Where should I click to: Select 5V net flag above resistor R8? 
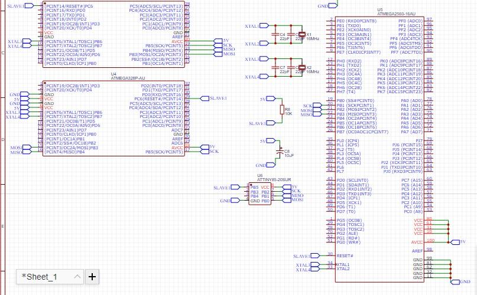click(x=271, y=99)
